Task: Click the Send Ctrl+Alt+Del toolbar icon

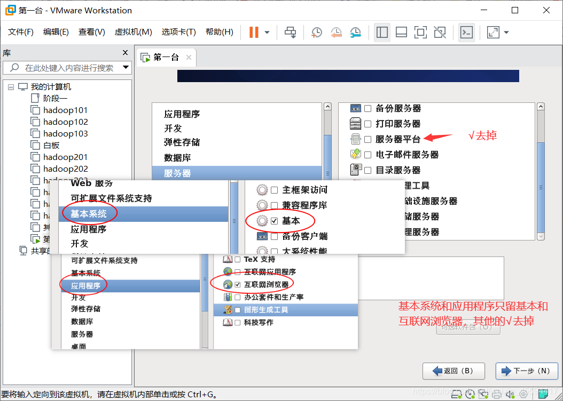Action: (x=290, y=32)
